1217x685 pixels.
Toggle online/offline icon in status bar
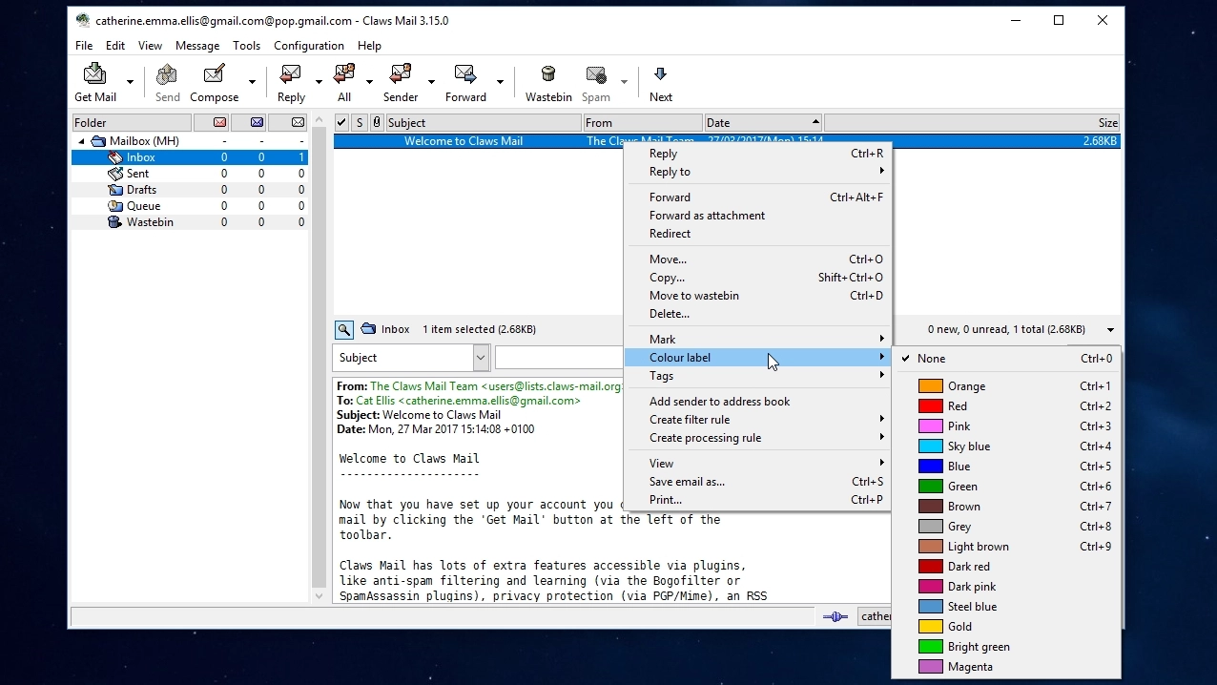(x=835, y=617)
